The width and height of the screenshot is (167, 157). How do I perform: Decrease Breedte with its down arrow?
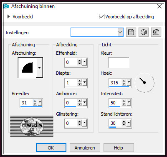tap(35, 104)
